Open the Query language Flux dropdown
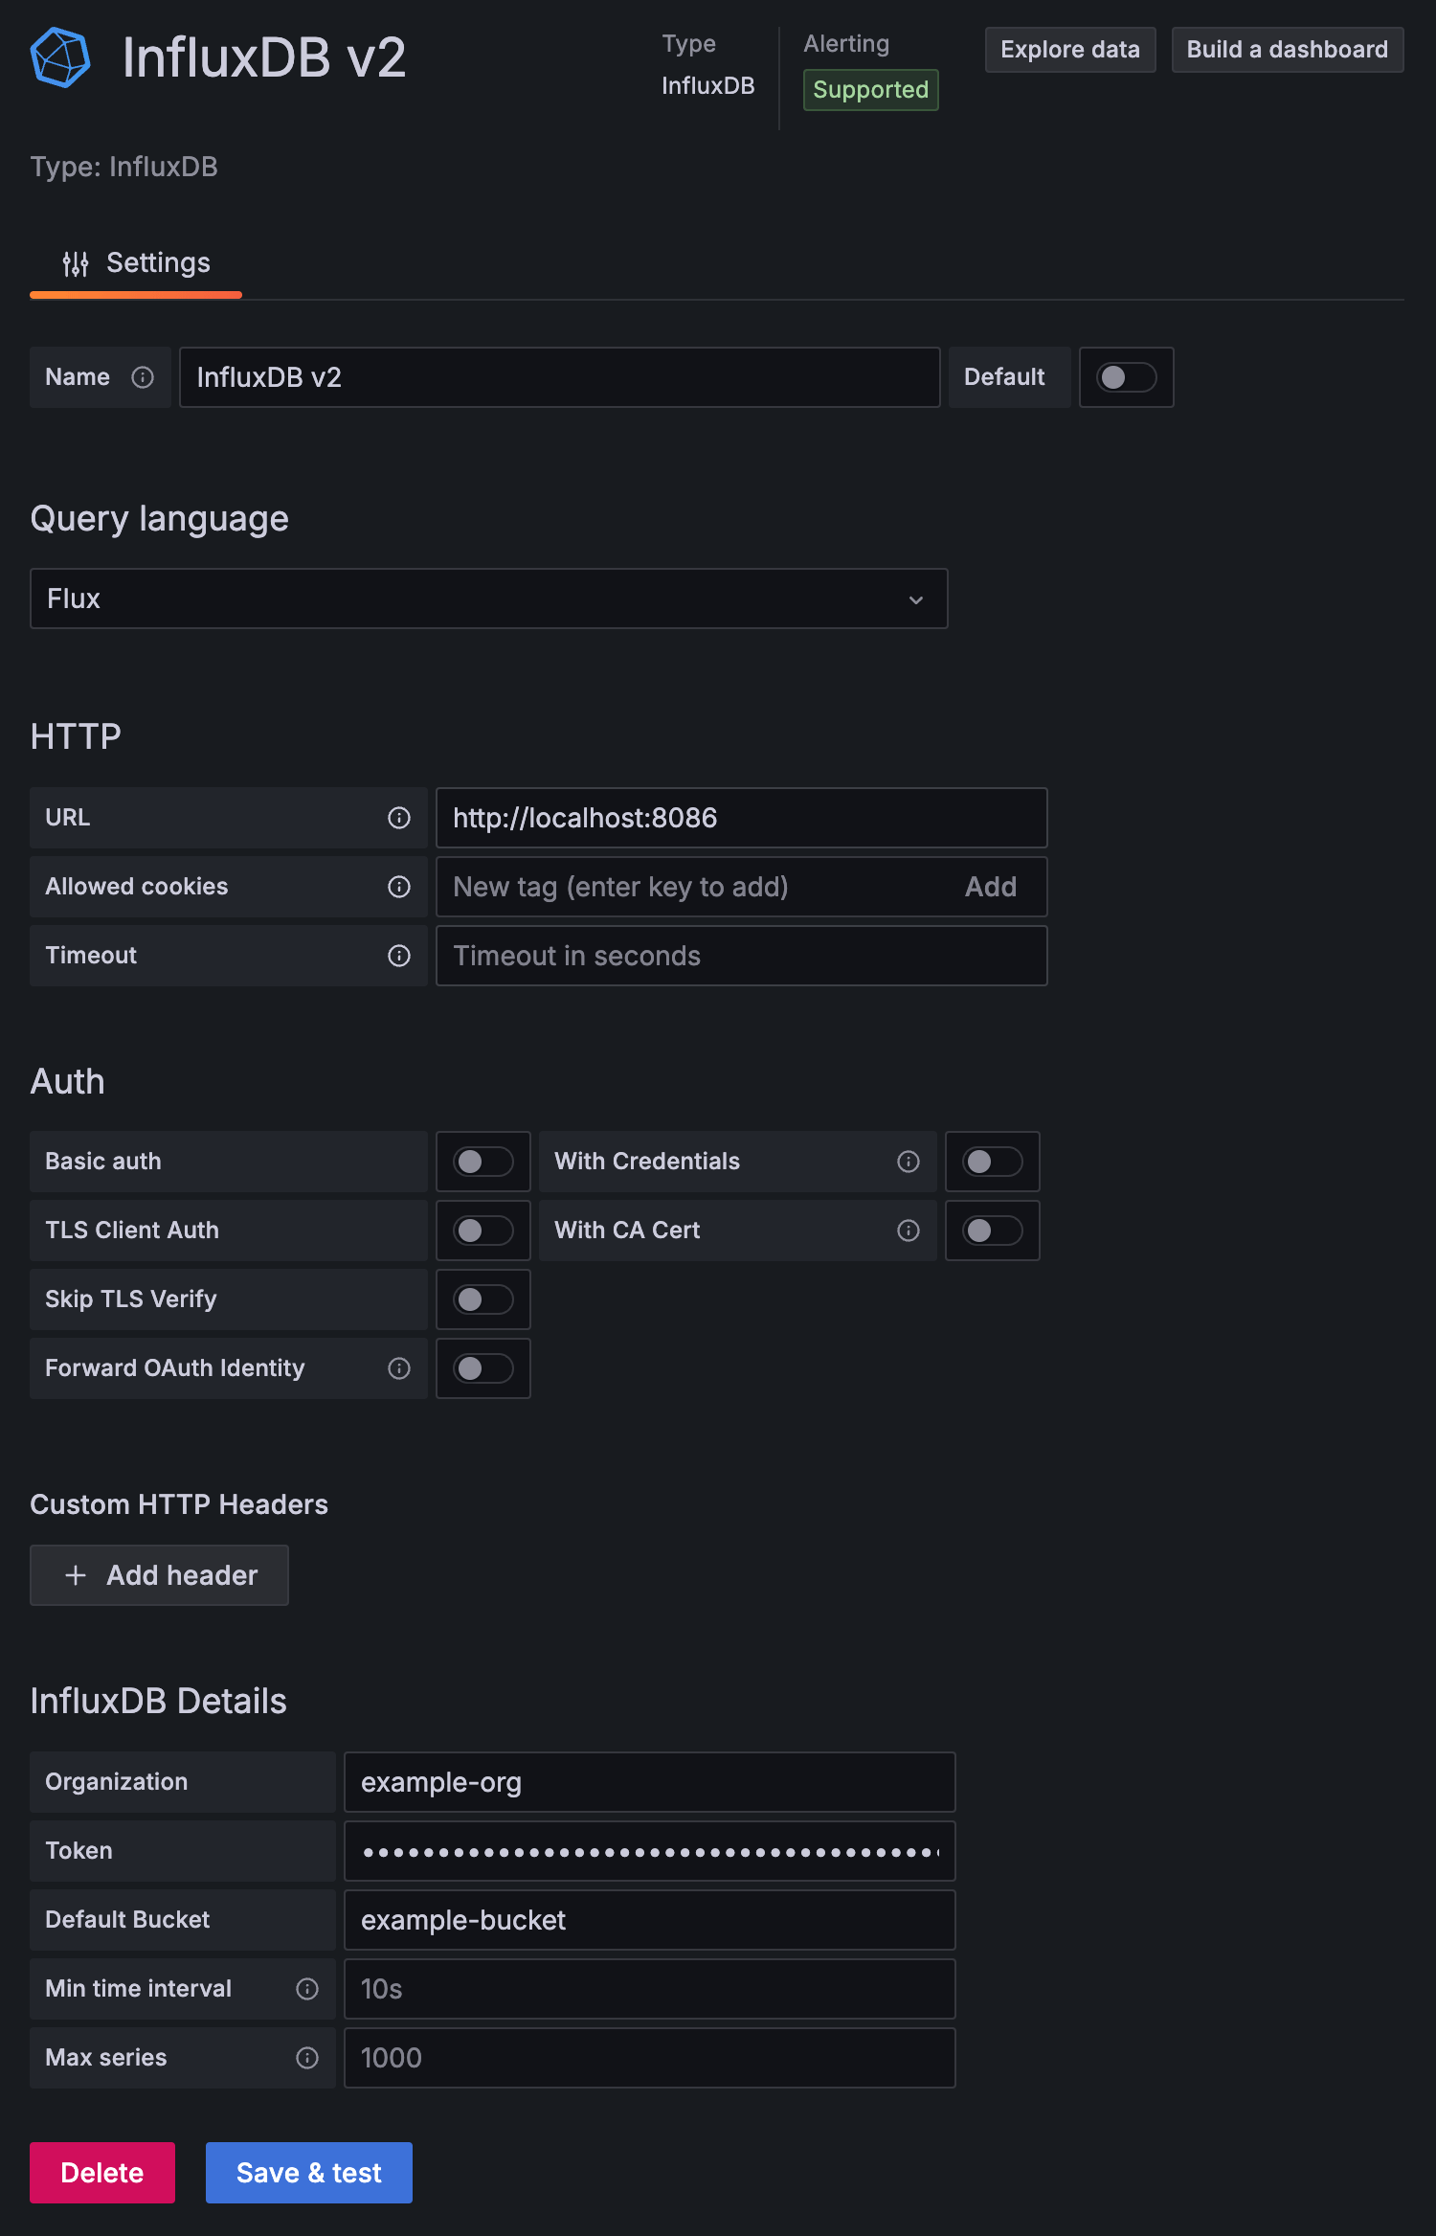Viewport: 1436px width, 2236px height. [488, 599]
